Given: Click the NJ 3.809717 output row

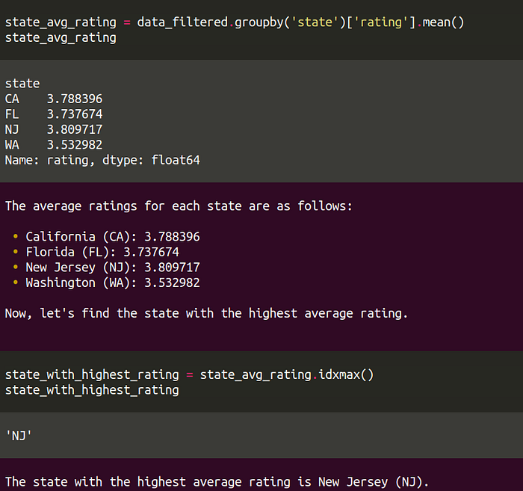Looking at the screenshot, I should click(54, 129).
